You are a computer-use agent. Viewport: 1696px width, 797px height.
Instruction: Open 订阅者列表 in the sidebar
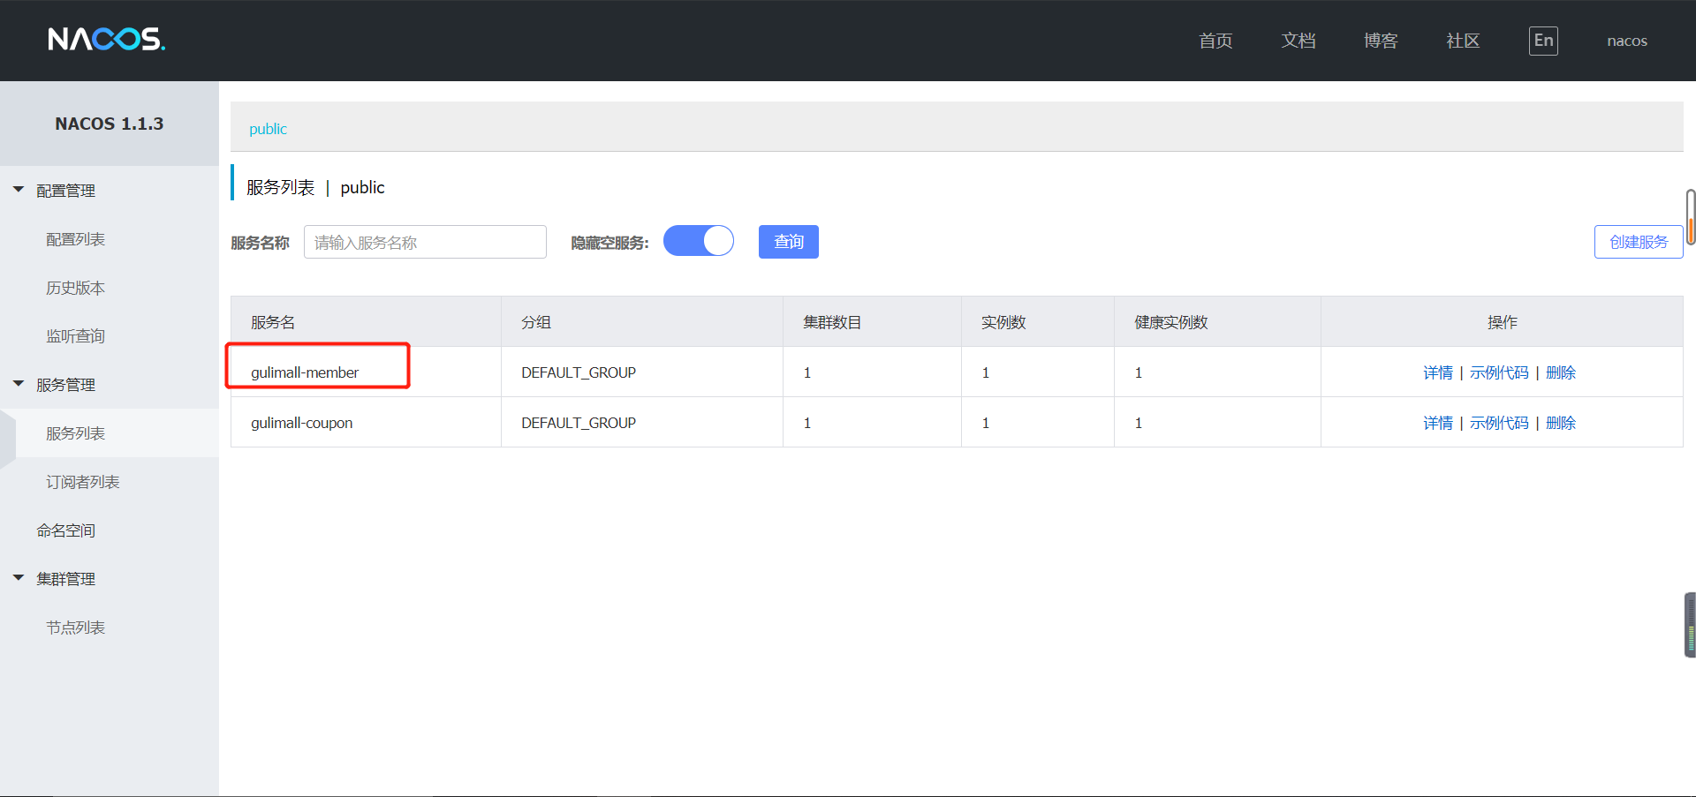coord(83,482)
